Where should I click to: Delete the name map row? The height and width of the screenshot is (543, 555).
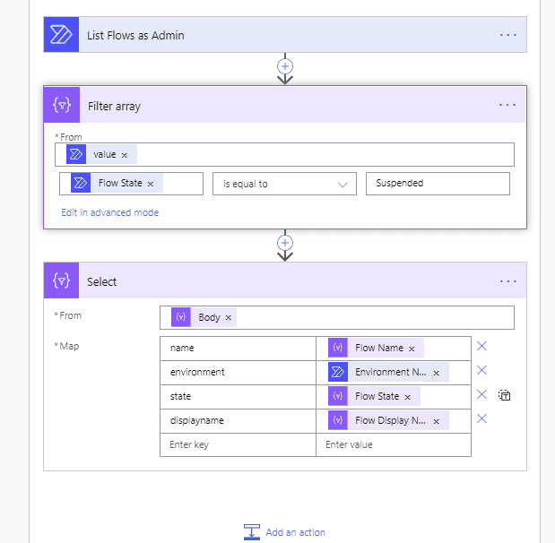(x=481, y=346)
